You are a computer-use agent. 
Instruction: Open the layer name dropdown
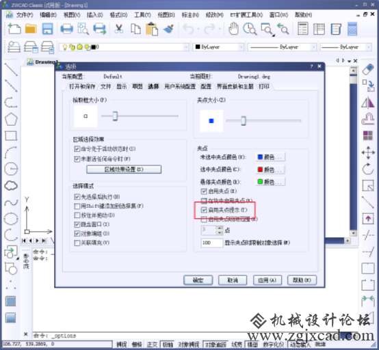(x=186, y=47)
